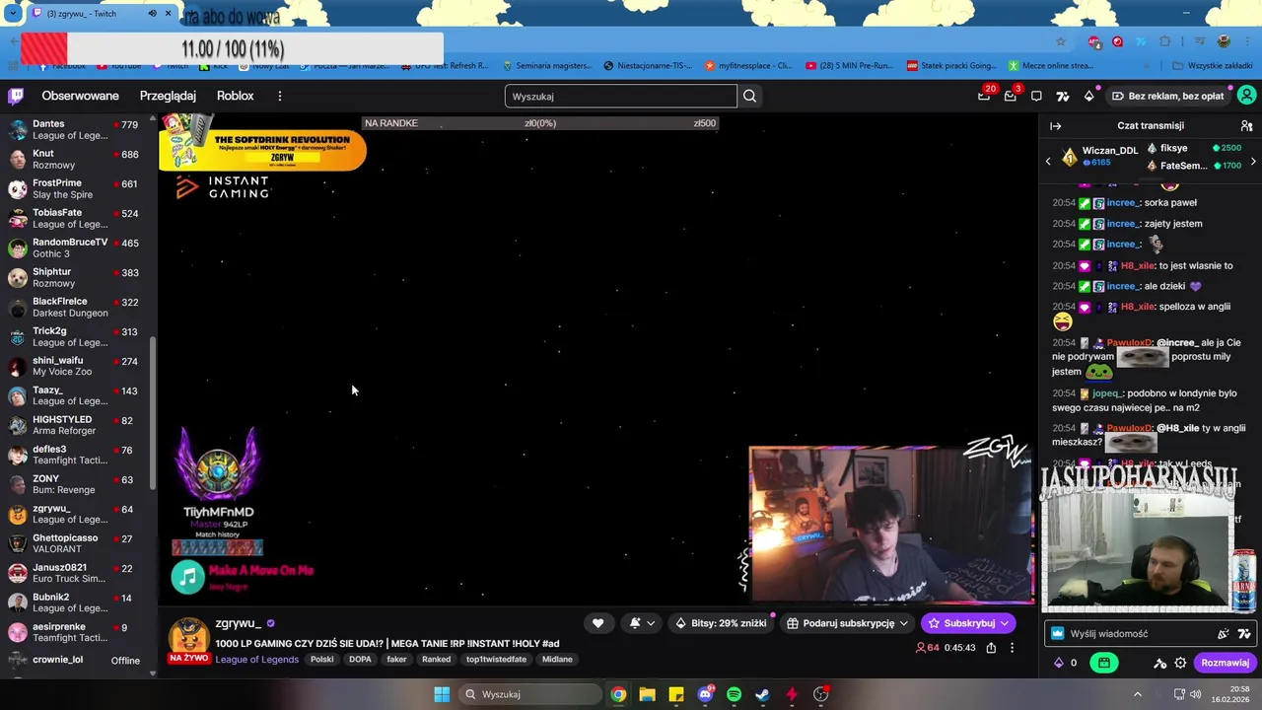Show next leaderboard entry

click(1253, 160)
